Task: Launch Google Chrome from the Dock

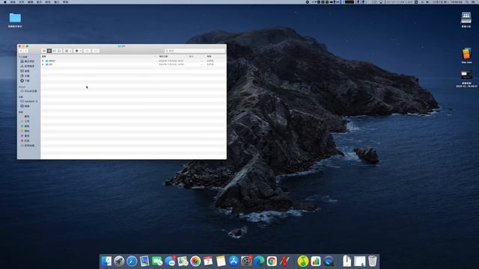Action: [272, 261]
